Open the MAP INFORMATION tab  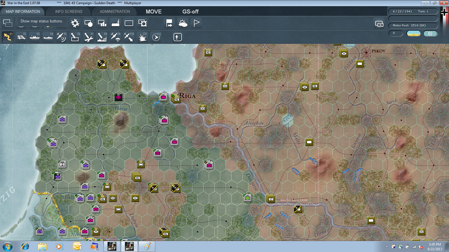tap(23, 11)
